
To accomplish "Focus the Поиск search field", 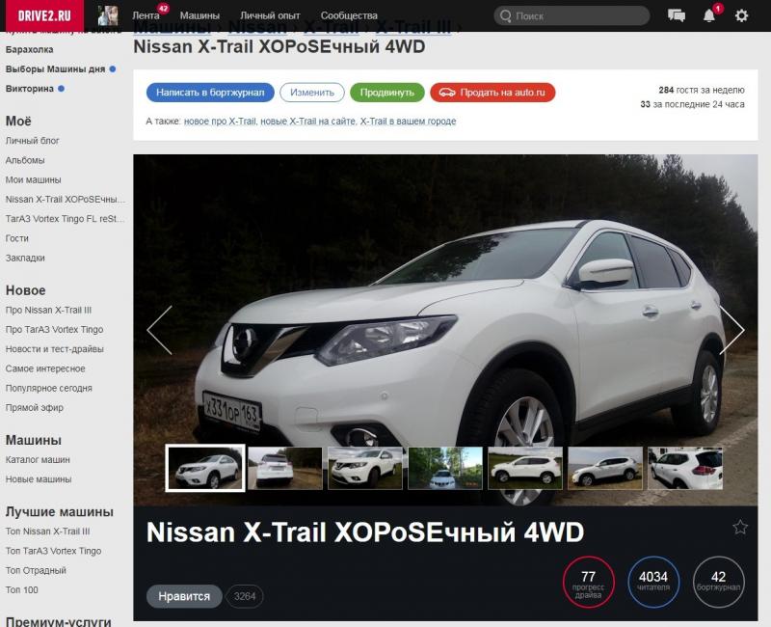I will click(572, 15).
